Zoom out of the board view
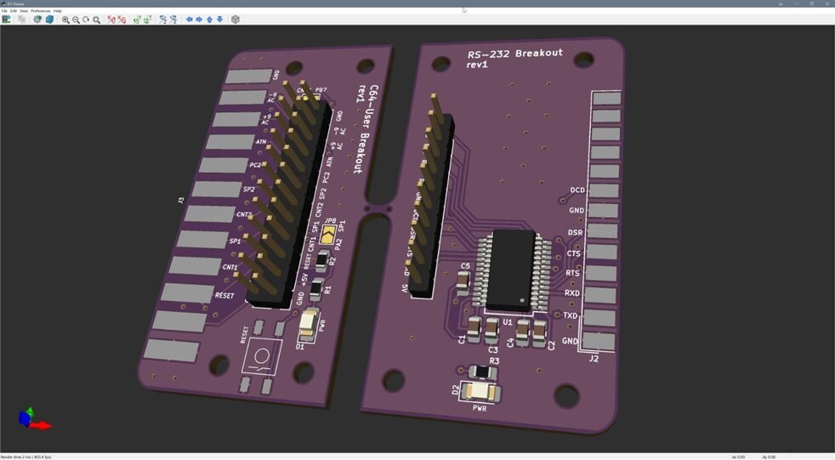This screenshot has width=835, height=460. click(x=76, y=20)
